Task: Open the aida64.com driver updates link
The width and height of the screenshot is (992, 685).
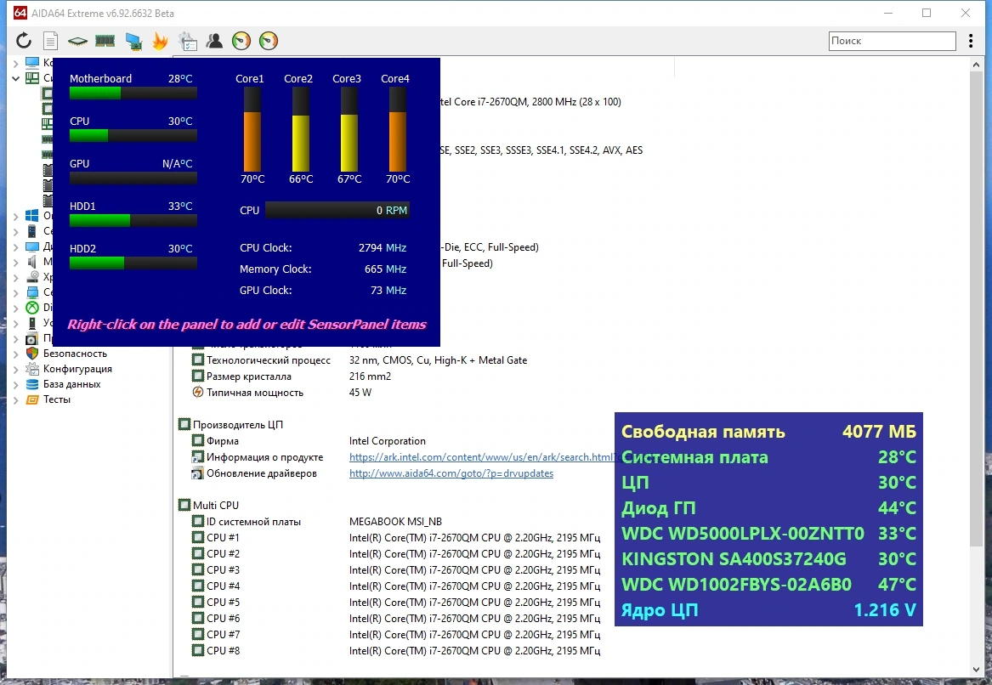Action: pyautogui.click(x=451, y=473)
